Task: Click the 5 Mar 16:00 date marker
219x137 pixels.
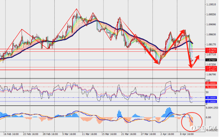Action: click(x=69, y=134)
